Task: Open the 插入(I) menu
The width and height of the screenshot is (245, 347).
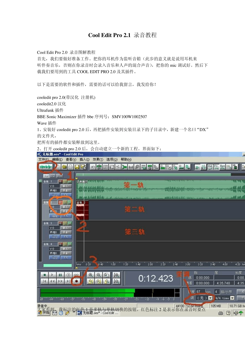Action: tap(85, 160)
